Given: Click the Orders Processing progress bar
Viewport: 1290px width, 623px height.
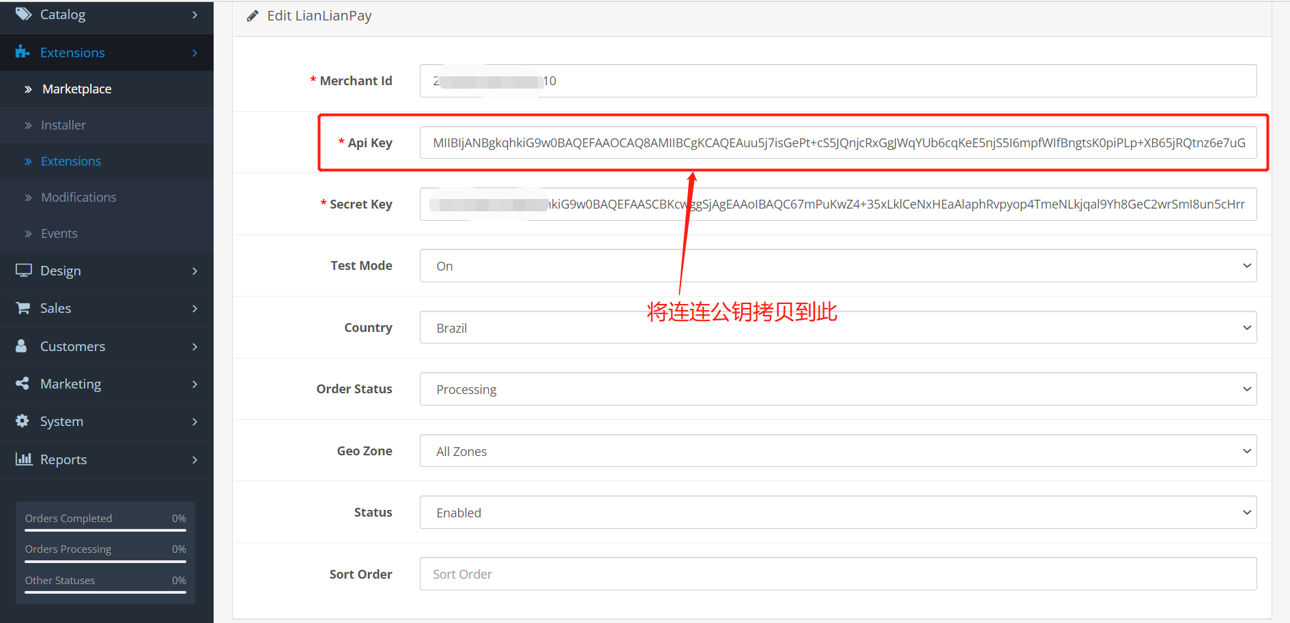Looking at the screenshot, I should point(106,561).
